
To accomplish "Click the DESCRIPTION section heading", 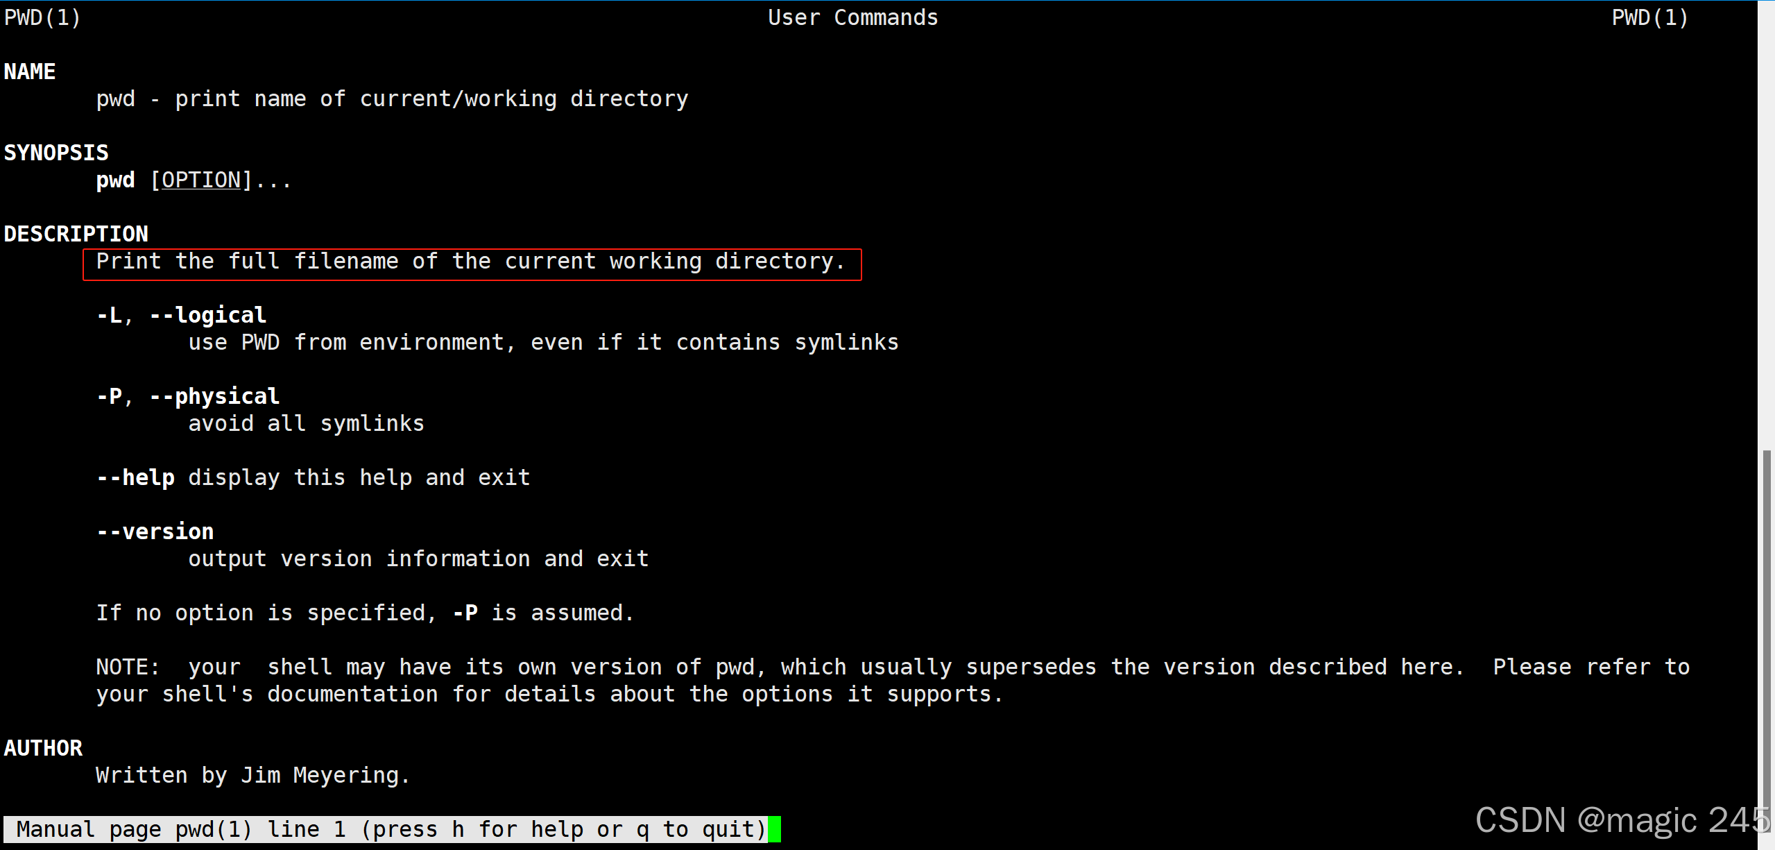I will pyautogui.click(x=76, y=234).
